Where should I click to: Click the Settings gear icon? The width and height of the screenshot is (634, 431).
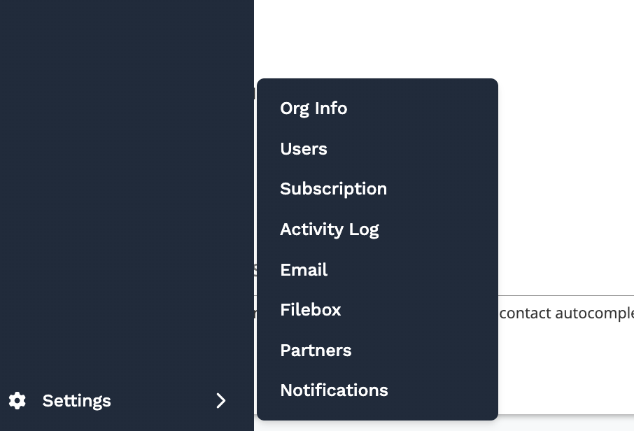tap(17, 401)
